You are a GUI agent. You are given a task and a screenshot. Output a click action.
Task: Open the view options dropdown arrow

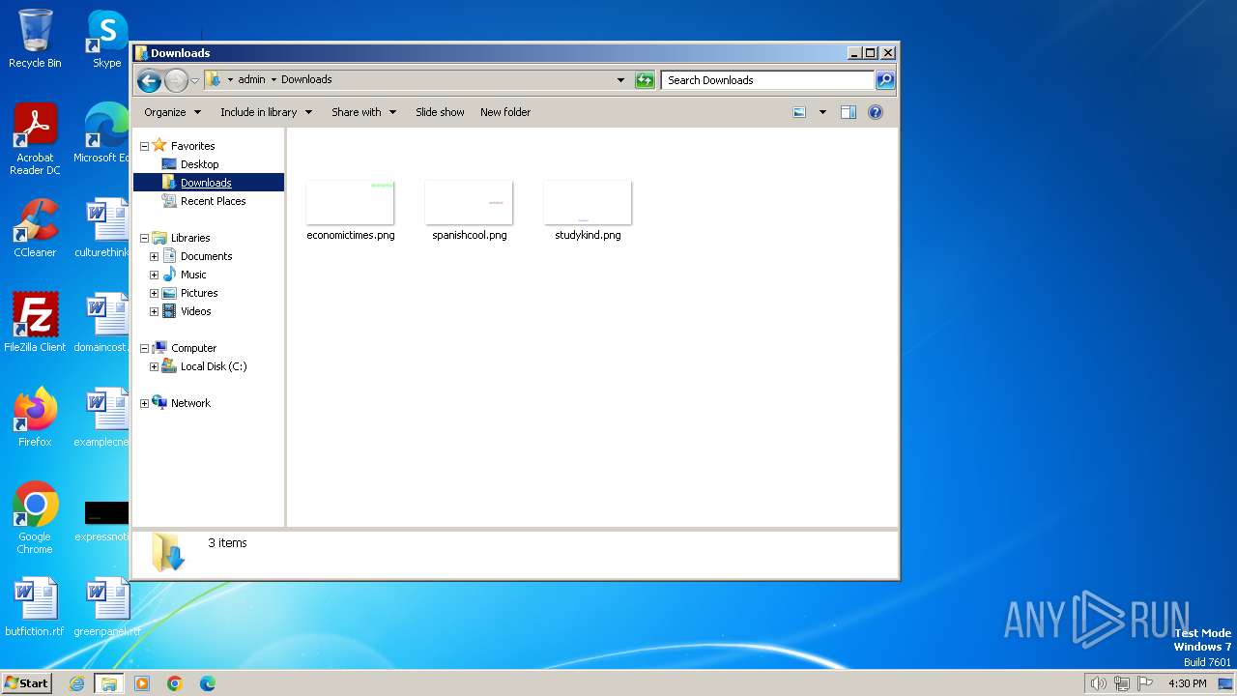(822, 112)
